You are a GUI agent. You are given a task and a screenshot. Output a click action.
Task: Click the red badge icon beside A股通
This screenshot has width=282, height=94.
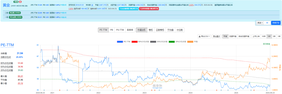click(20, 2)
